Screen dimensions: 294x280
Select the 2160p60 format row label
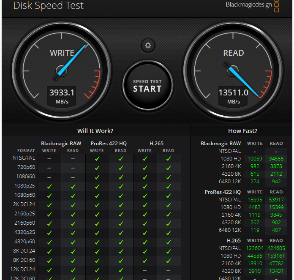25,223
